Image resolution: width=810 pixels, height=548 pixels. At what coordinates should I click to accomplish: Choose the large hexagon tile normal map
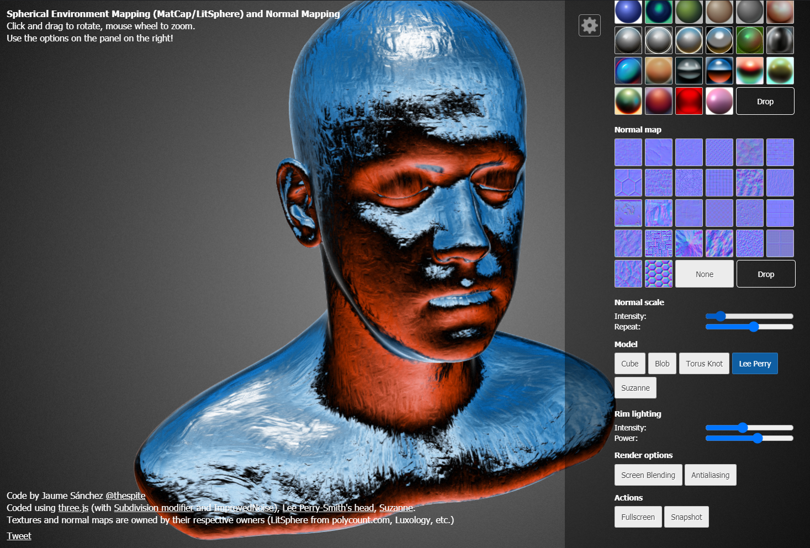(x=628, y=183)
